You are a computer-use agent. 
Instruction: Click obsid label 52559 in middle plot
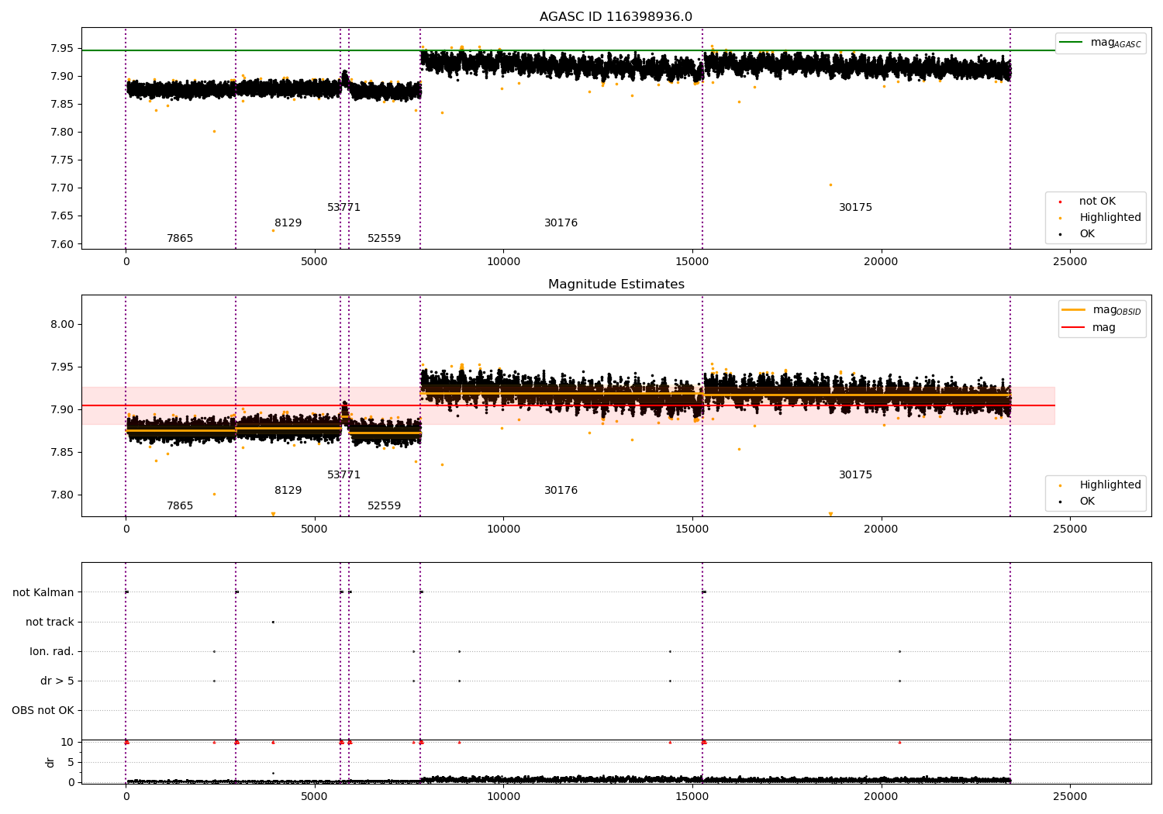click(385, 506)
